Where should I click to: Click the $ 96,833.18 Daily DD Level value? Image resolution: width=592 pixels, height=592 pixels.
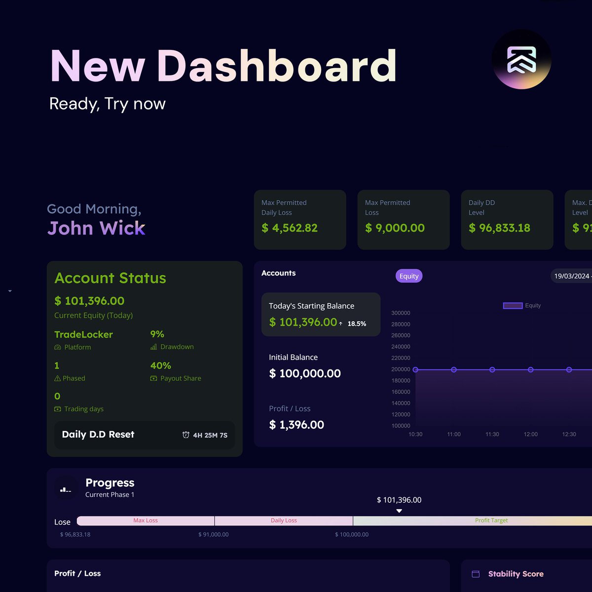pos(499,228)
